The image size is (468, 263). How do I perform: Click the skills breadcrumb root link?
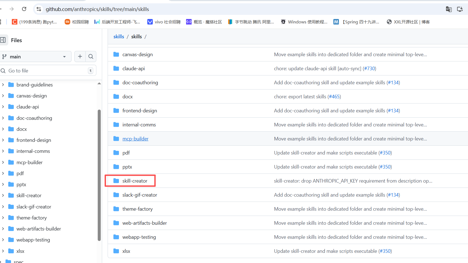pyautogui.click(x=119, y=36)
